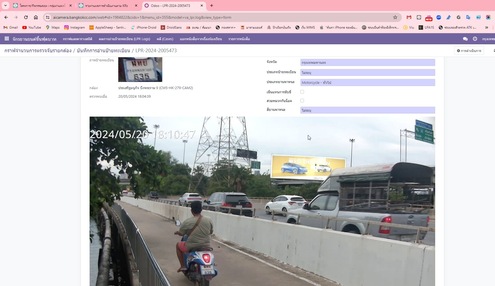Open the tab search dropdown arrow
The image size is (495, 286).
pyautogui.click(x=6, y=5)
